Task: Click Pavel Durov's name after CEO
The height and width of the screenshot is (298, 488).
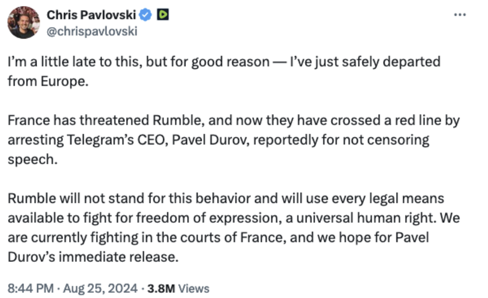Action: [210, 140]
